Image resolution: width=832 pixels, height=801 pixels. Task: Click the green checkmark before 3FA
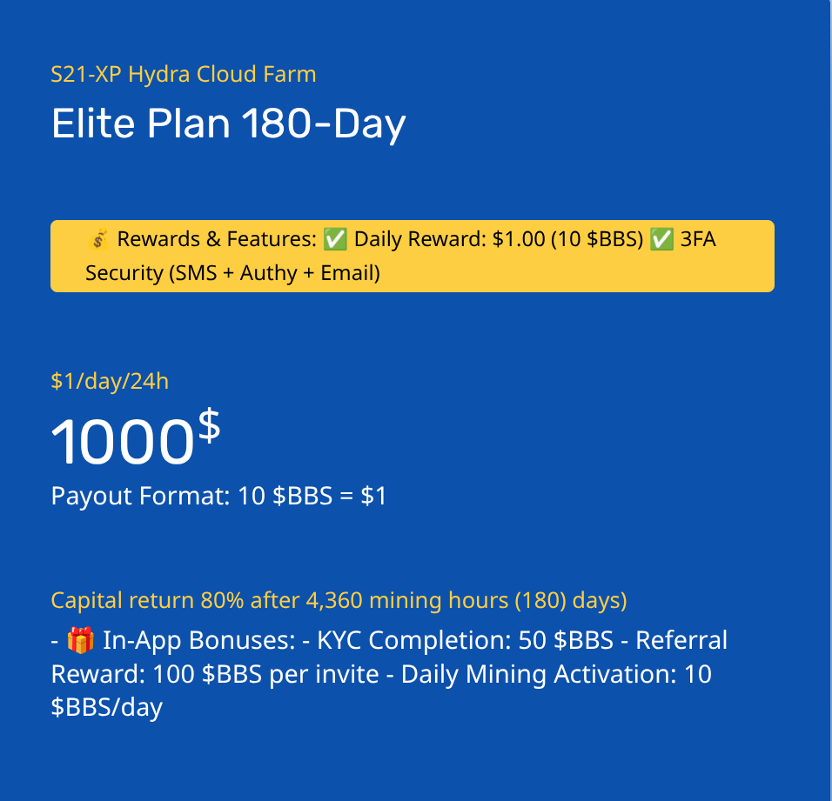click(662, 239)
